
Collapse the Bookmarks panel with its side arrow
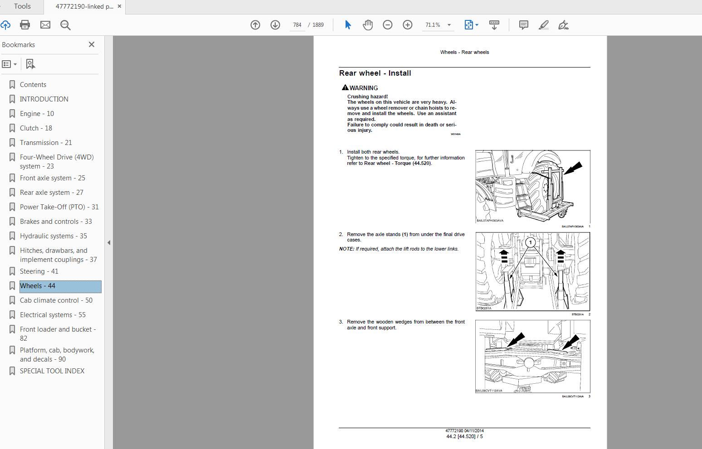[109, 243]
